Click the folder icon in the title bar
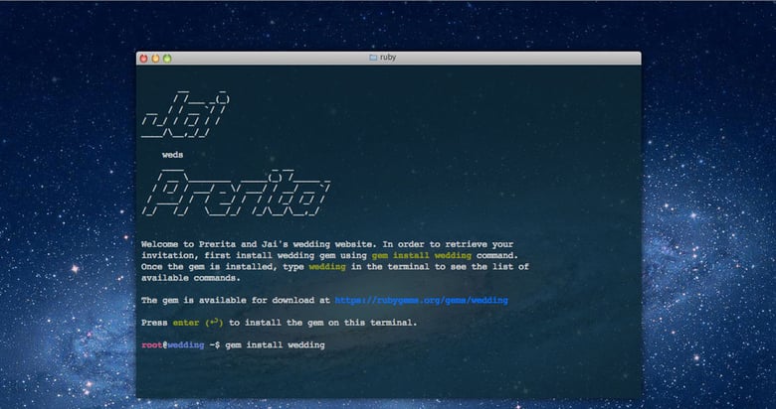The image size is (776, 409). tap(373, 59)
